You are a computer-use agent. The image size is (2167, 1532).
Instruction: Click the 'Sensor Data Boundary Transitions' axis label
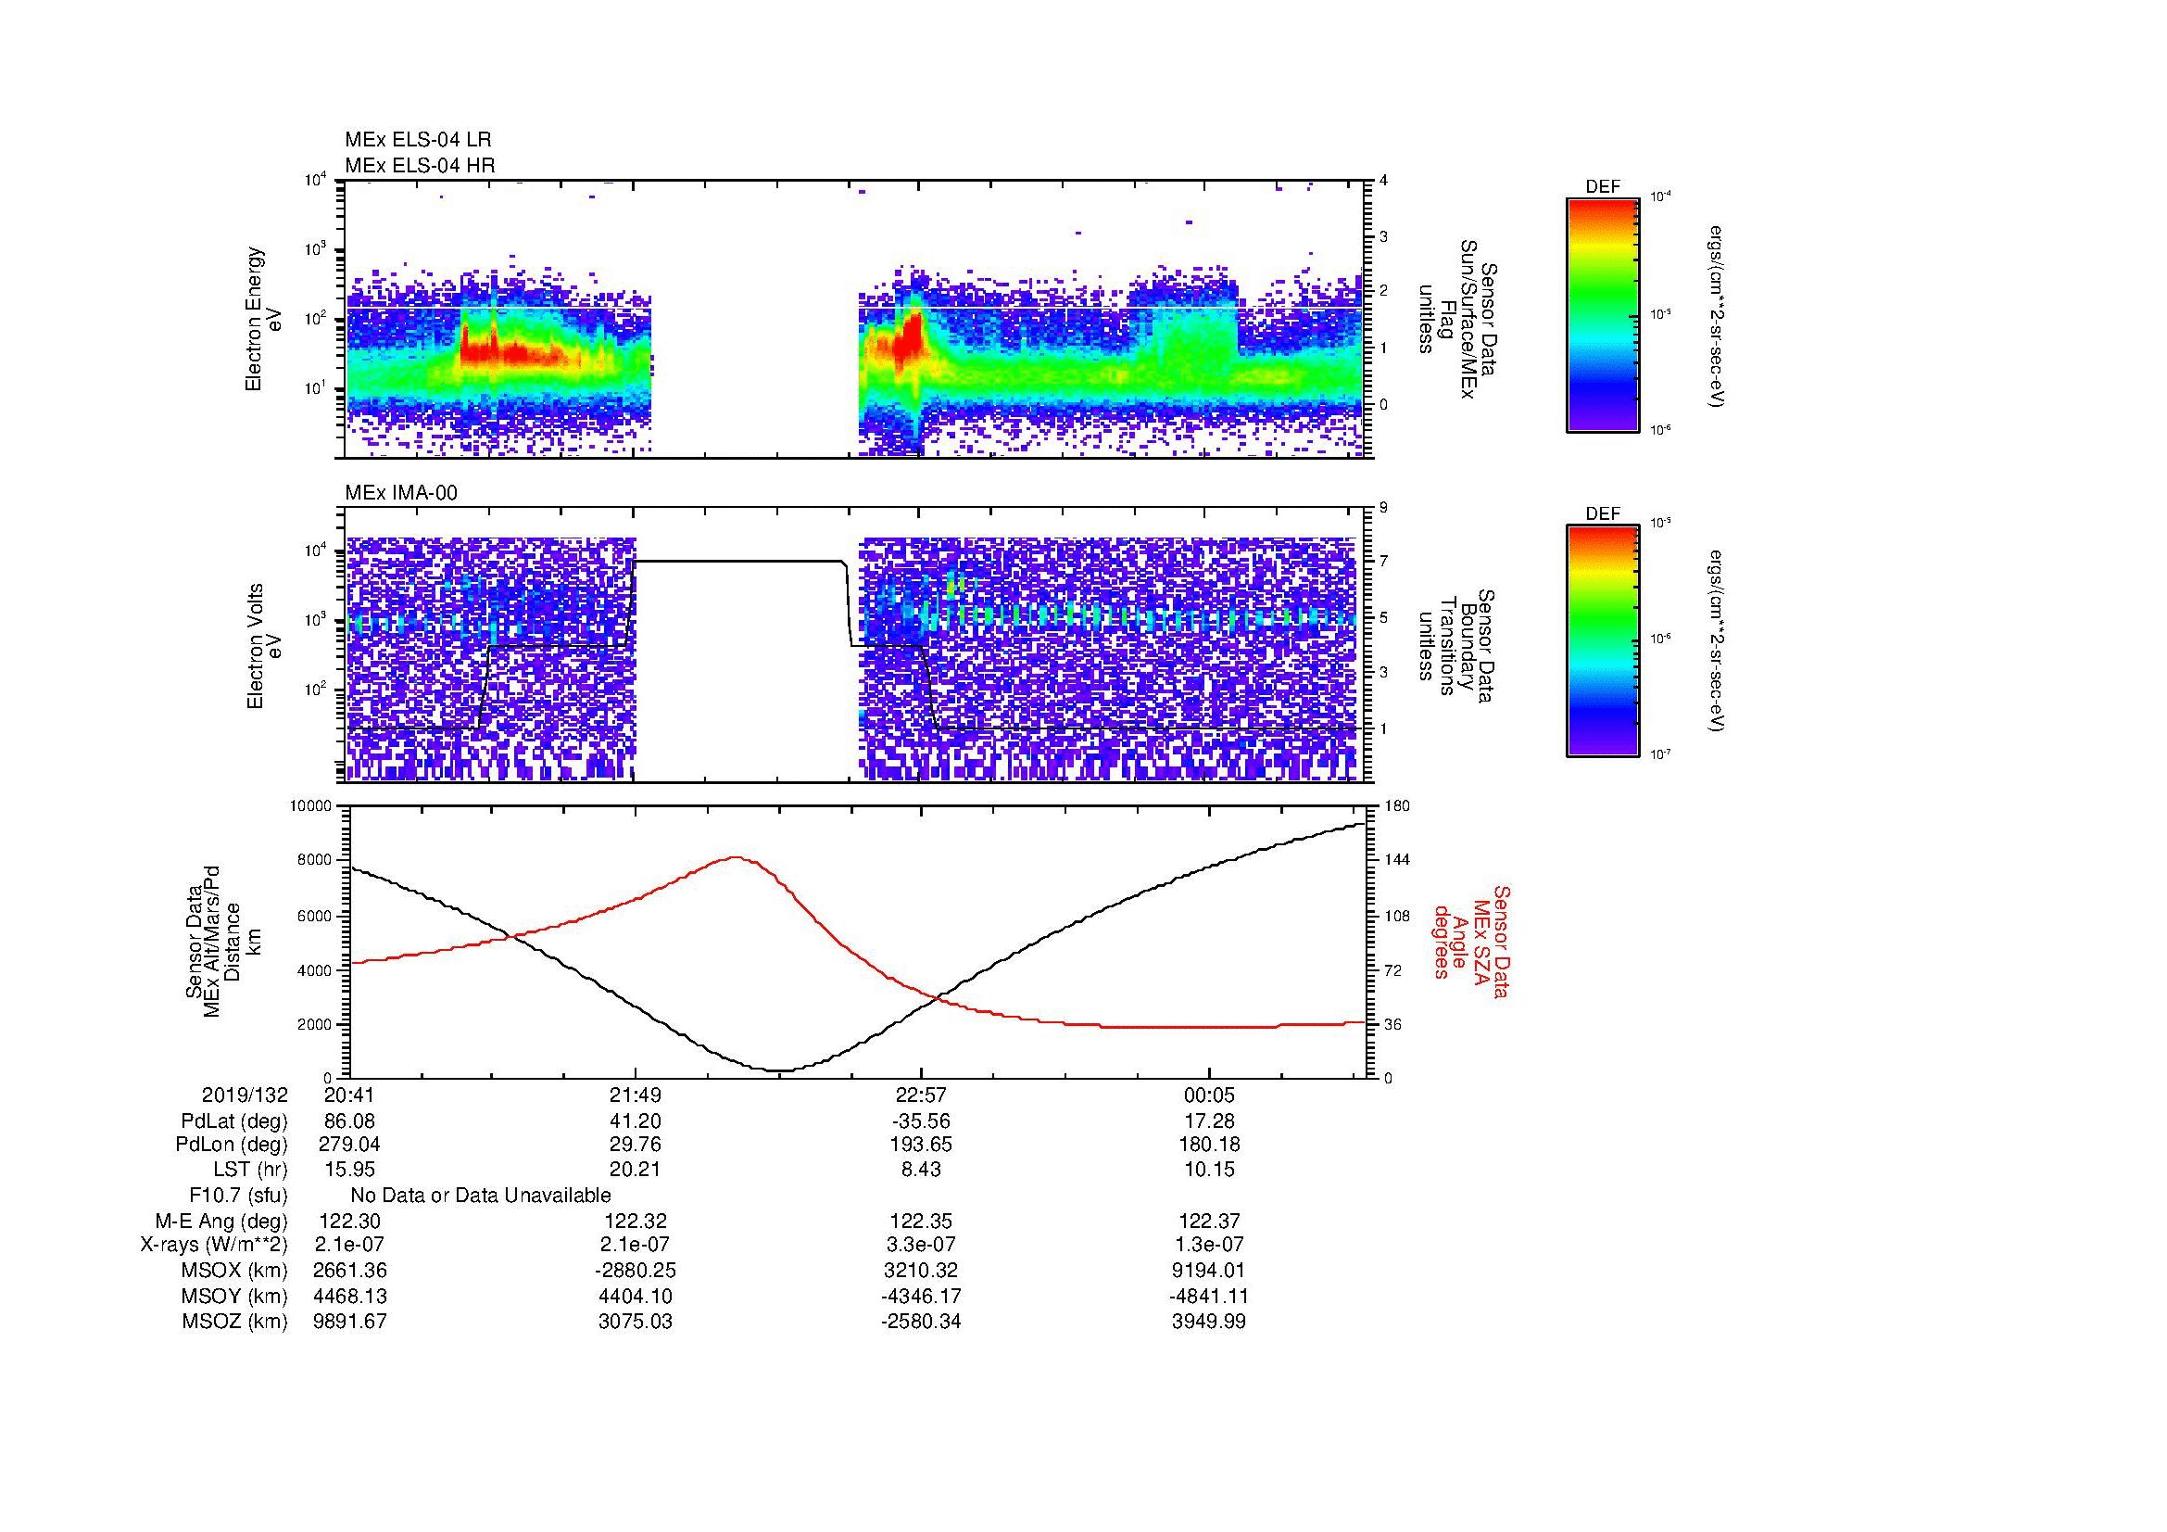[1459, 646]
